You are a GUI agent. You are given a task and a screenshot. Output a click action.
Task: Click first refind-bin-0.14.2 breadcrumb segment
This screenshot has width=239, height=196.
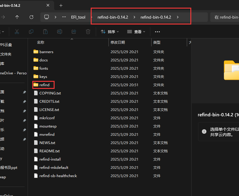click(113, 17)
